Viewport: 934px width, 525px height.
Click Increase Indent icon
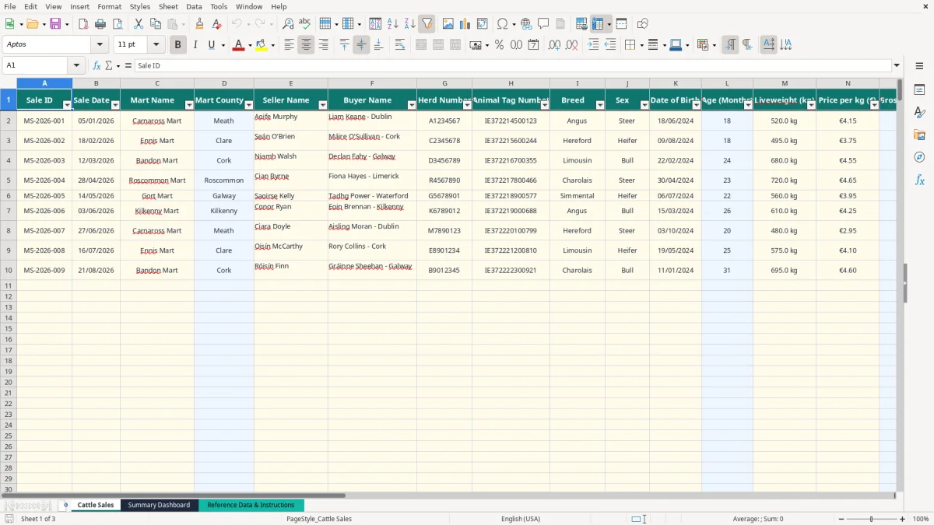593,45
